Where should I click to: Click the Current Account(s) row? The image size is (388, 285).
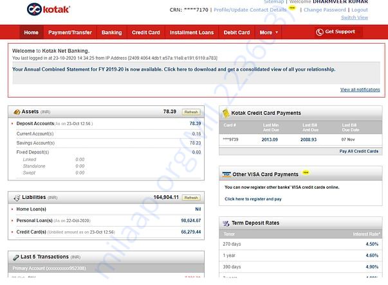109,134
